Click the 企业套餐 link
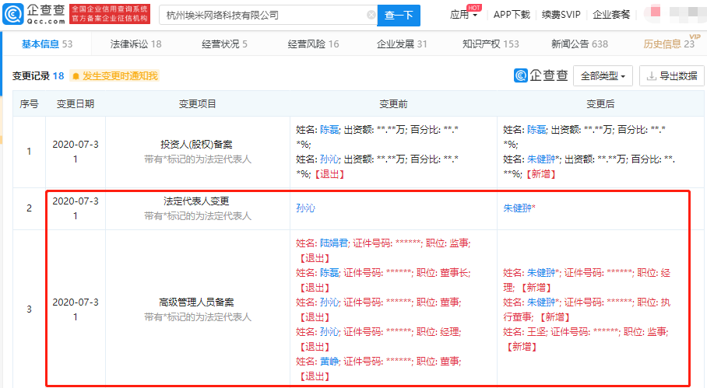Screen dimensions: 707x388 [x=611, y=15]
